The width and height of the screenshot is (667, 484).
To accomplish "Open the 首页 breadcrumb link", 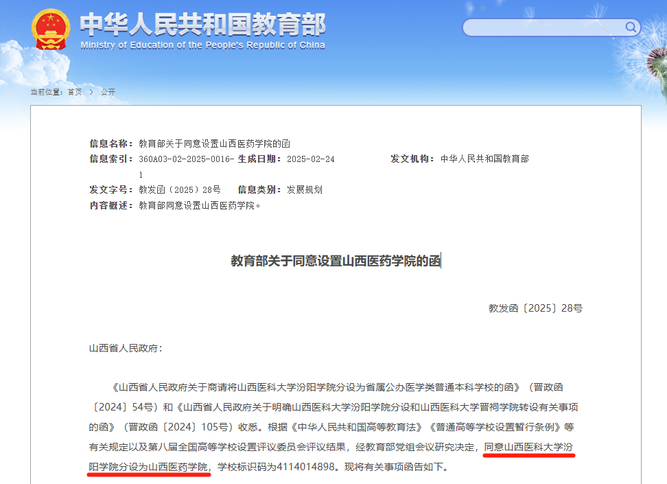I will tap(75, 91).
